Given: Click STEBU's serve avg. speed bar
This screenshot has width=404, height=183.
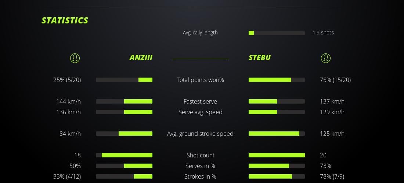Looking at the screenshot, I should coord(277,112).
